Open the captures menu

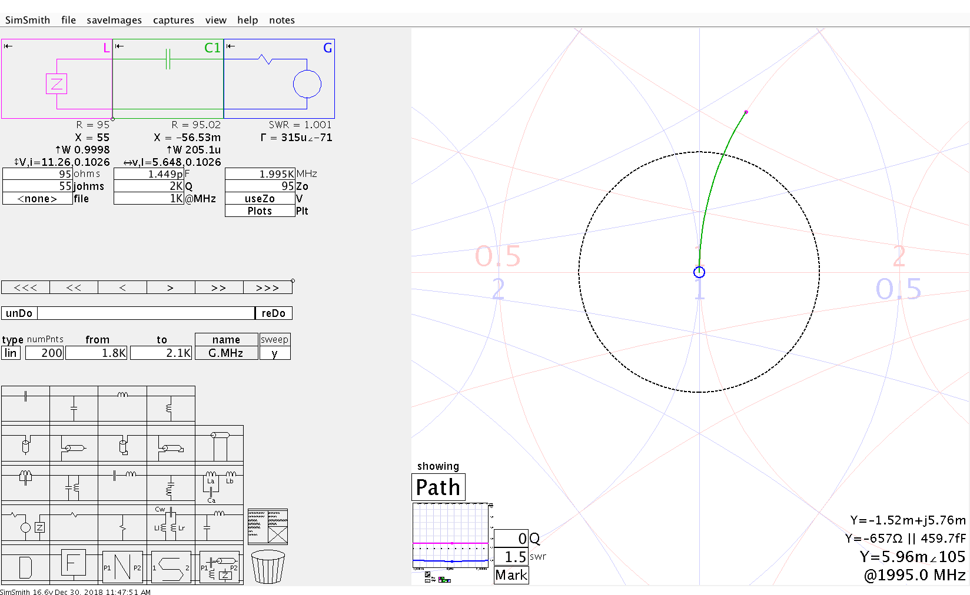(x=174, y=20)
